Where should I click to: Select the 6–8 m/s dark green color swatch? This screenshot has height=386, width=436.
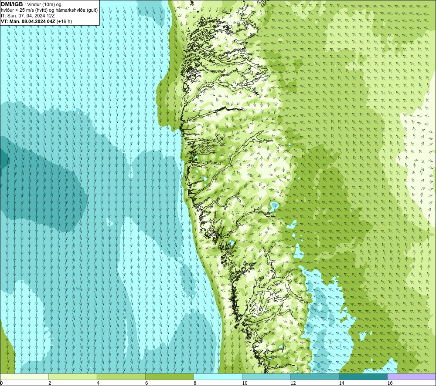tap(169, 376)
